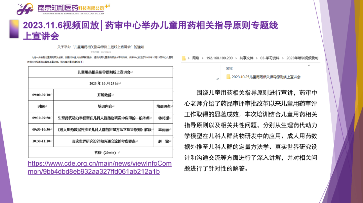
Task: Navigate to the 共享文件 breadcrumb segment
Action: tap(246, 58)
